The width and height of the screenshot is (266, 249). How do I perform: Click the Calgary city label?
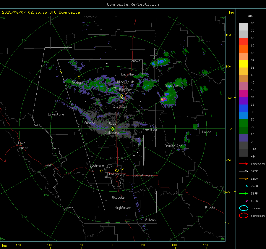pyautogui.click(x=115, y=174)
